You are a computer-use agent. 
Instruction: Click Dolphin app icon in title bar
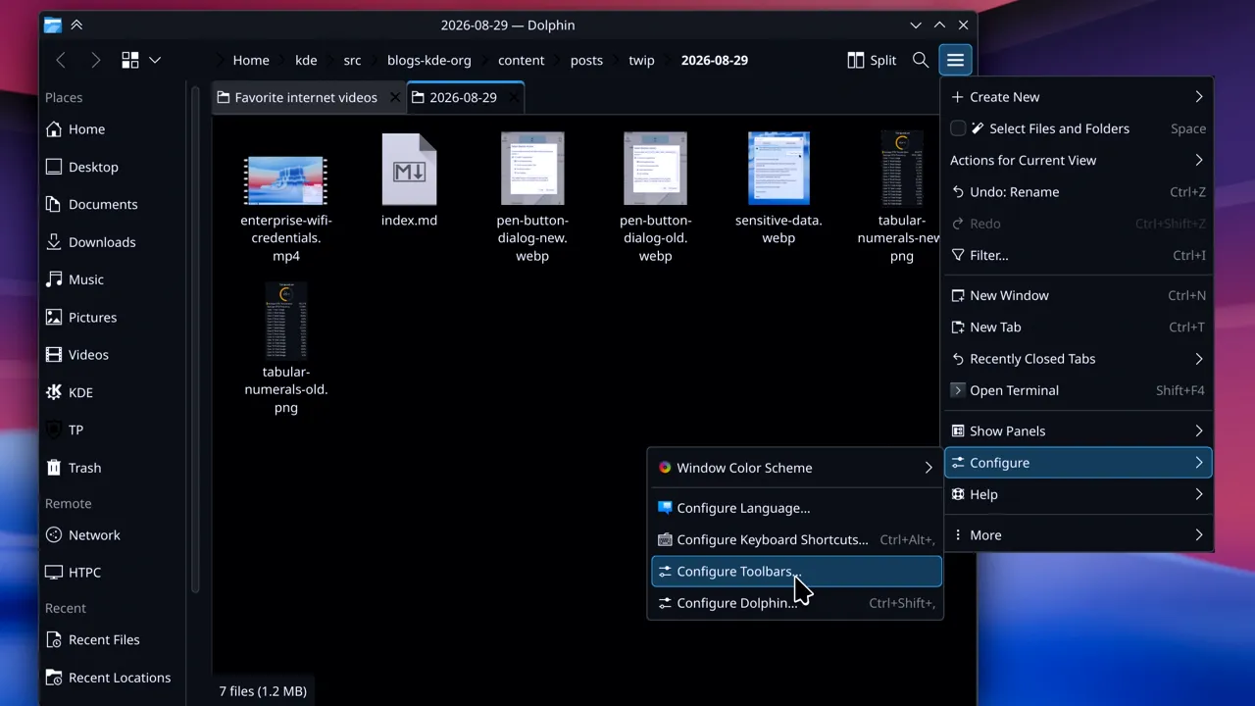53,25
